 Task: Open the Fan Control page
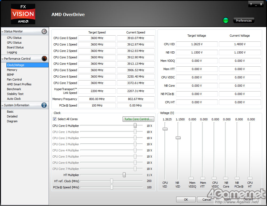(14, 79)
